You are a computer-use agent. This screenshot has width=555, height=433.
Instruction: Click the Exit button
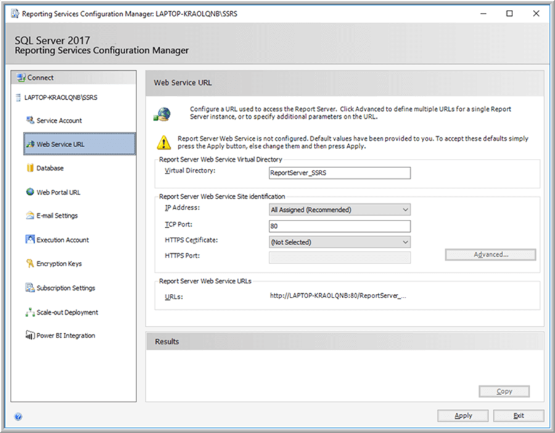pos(519,416)
